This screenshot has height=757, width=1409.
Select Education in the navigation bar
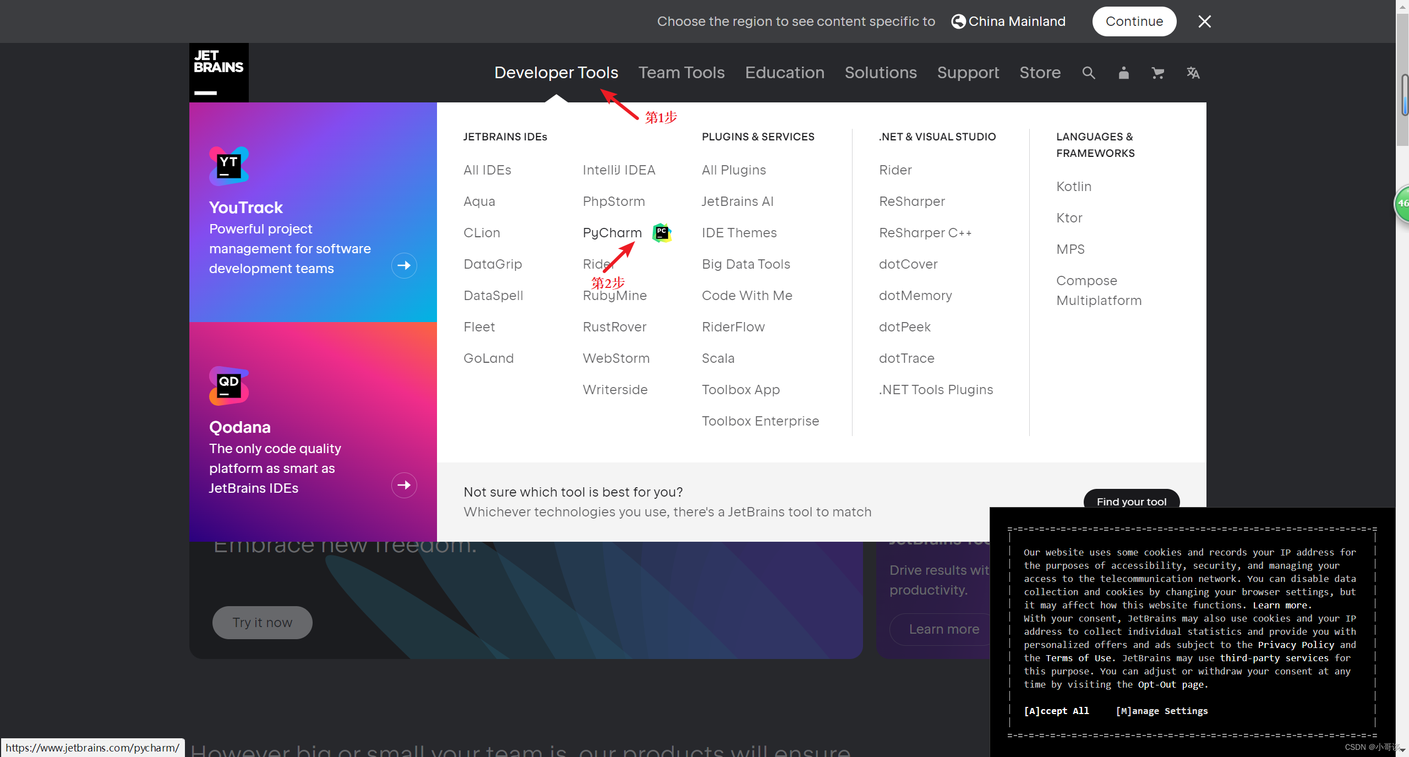784,72
